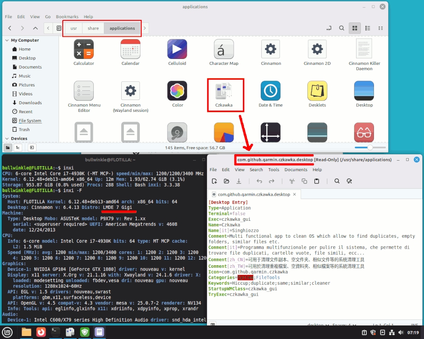Screen dimensions: 424x339
Task: Open the clock showing 07:19
Action: (413, 333)
